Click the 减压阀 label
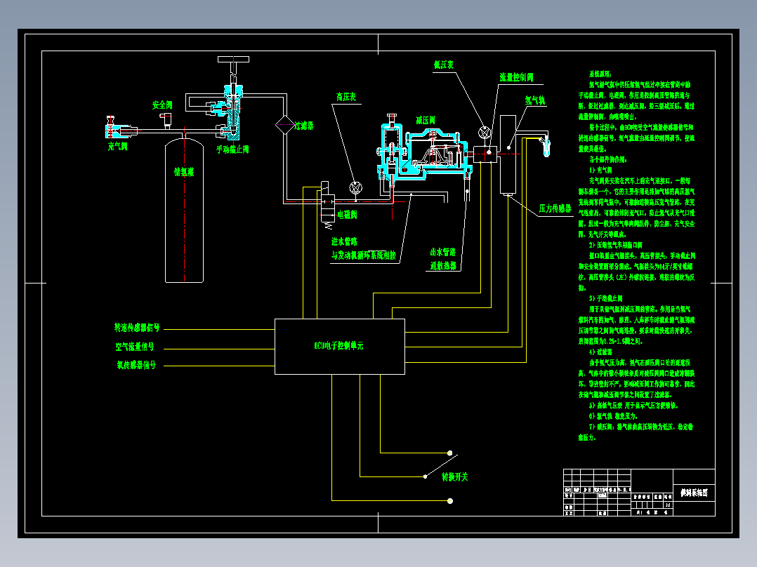The width and height of the screenshot is (757, 567). [x=426, y=120]
